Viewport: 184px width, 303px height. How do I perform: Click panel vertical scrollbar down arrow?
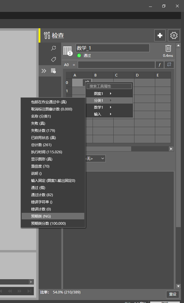(x=178, y=286)
